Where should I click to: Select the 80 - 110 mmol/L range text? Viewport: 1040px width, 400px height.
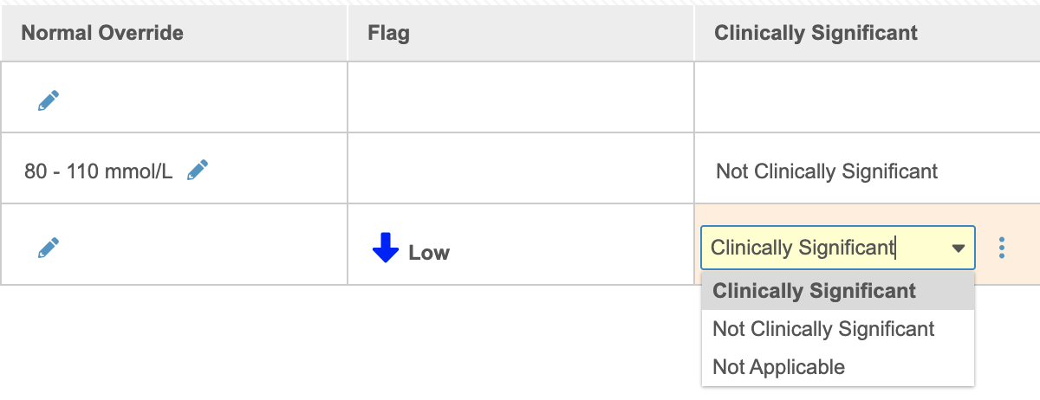point(98,171)
